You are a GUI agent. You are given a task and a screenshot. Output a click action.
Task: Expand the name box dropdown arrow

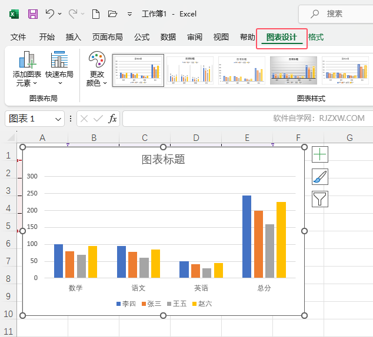click(x=58, y=119)
